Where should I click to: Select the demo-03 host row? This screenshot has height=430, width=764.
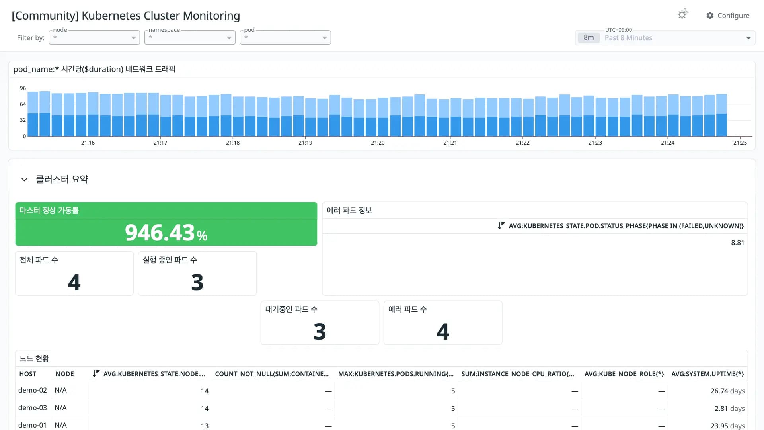coord(381,408)
